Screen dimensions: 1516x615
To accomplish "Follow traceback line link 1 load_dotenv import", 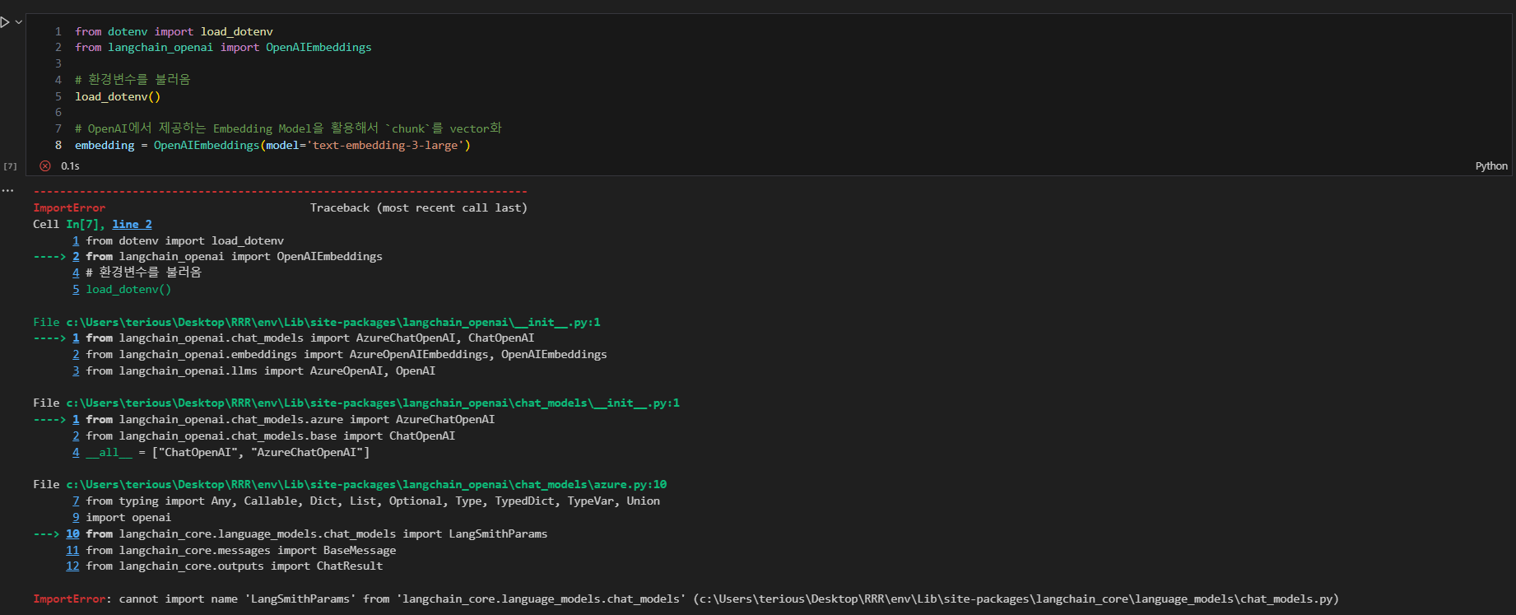I will pyautogui.click(x=76, y=240).
